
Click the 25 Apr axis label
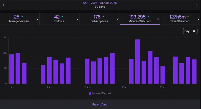tap(163, 87)
